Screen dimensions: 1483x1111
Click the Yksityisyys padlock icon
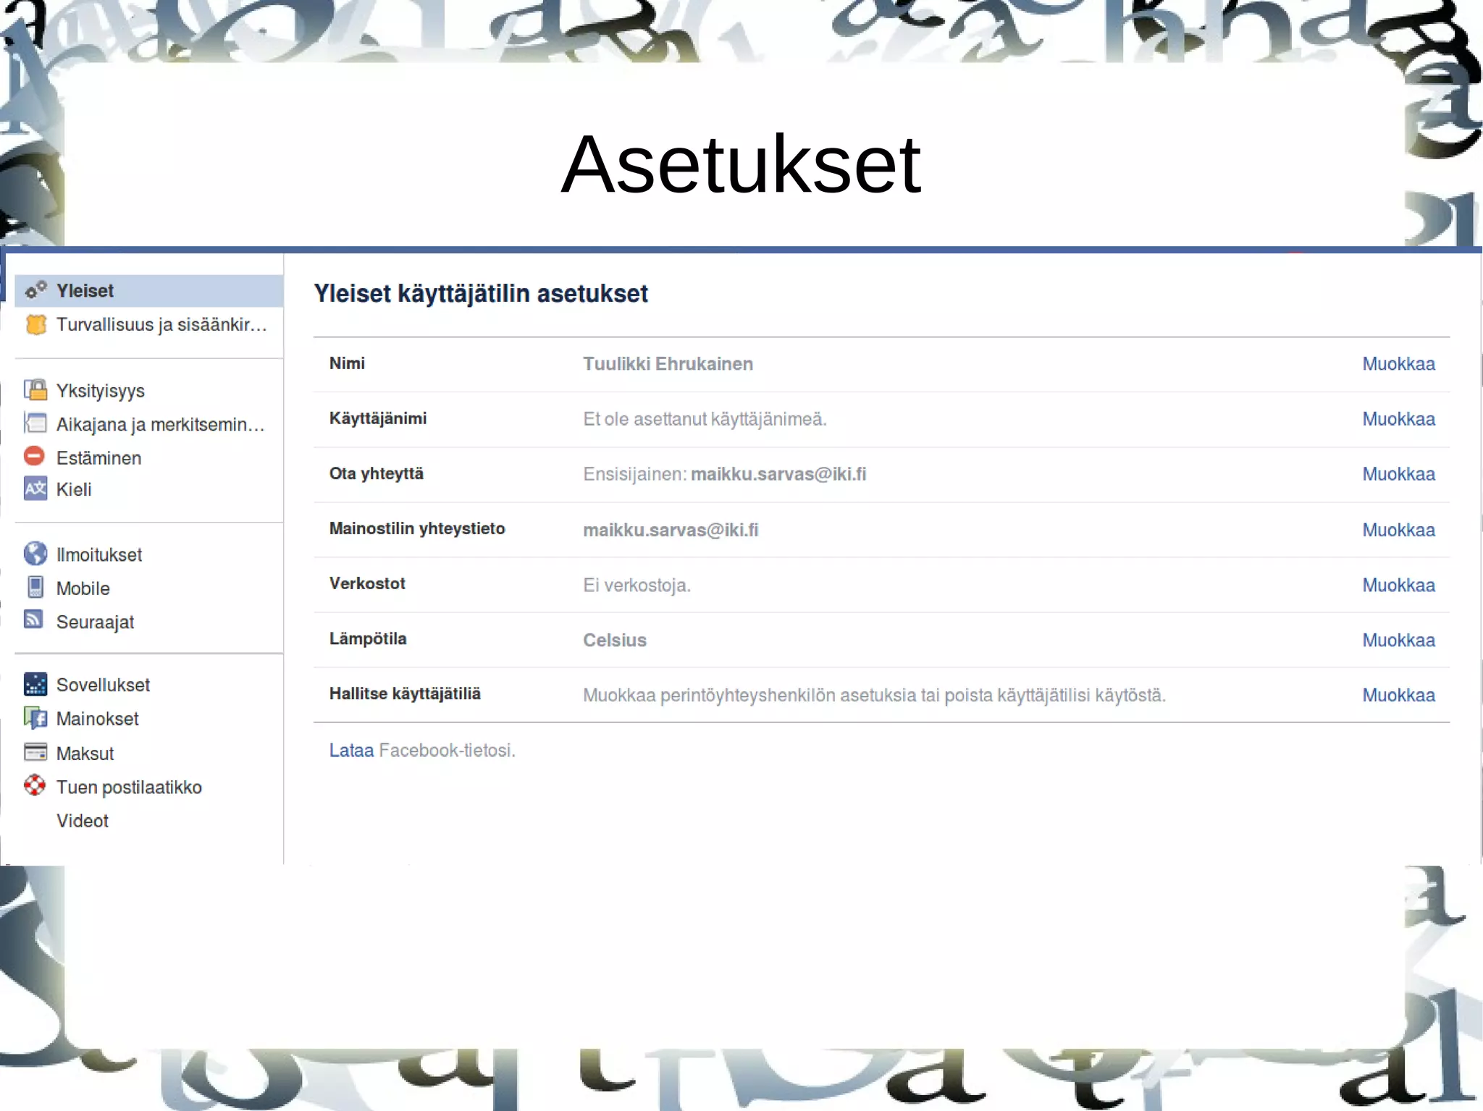pos(35,390)
